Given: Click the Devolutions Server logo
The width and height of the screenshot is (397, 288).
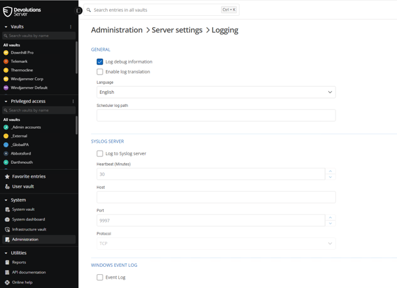Looking at the screenshot, I should coord(22,12).
